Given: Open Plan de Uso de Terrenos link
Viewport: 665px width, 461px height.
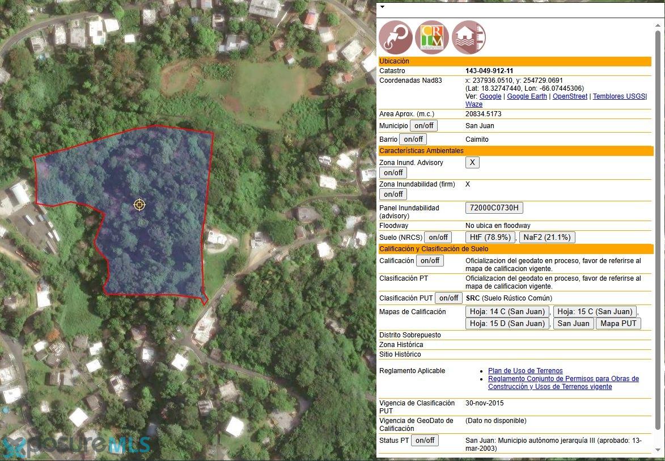Looking at the screenshot, I should click(x=525, y=371).
